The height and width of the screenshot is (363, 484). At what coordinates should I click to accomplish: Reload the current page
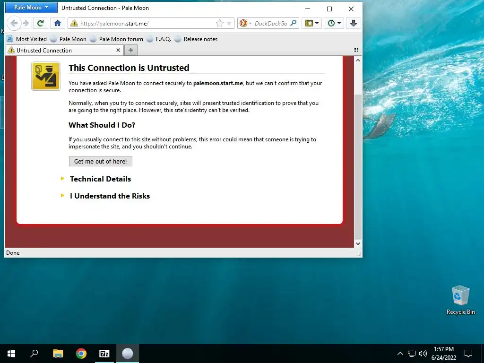pyautogui.click(x=41, y=23)
